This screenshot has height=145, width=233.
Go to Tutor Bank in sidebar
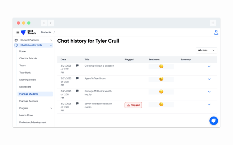pyautogui.click(x=25, y=72)
